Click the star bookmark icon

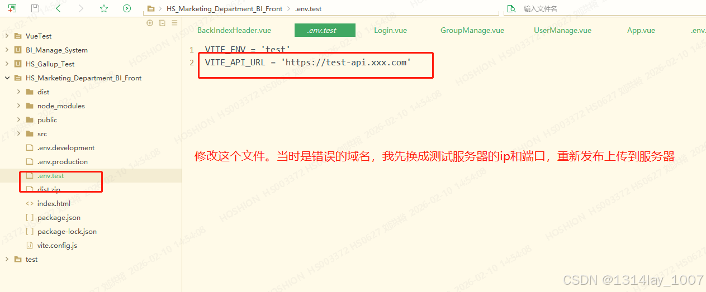point(104,8)
